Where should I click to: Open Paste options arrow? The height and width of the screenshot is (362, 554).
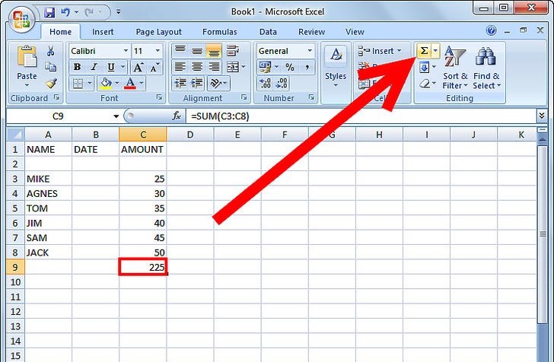pos(27,85)
